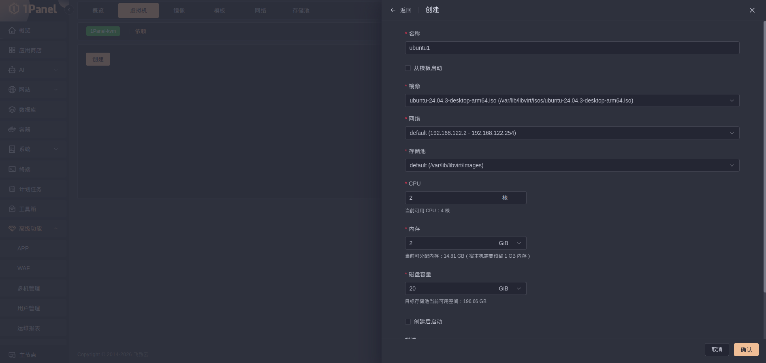Click the 网站 globe icon
The width and height of the screenshot is (766, 363).
pos(12,90)
